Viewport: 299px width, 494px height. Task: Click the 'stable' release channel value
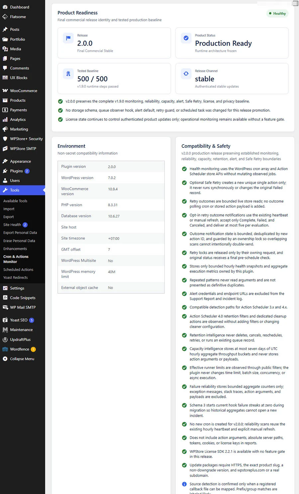(x=205, y=79)
